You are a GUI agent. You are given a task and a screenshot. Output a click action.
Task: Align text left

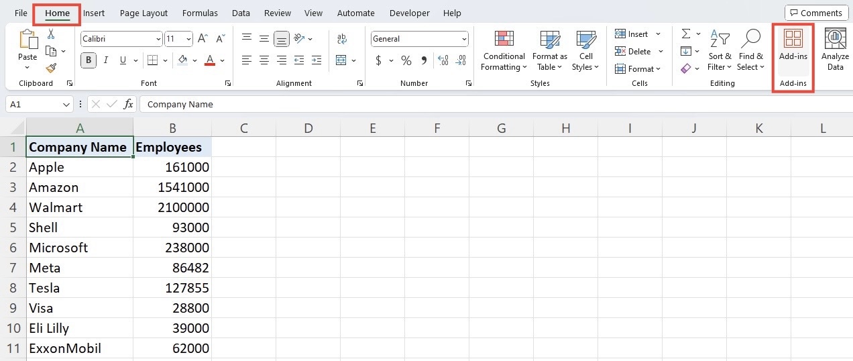click(x=247, y=60)
